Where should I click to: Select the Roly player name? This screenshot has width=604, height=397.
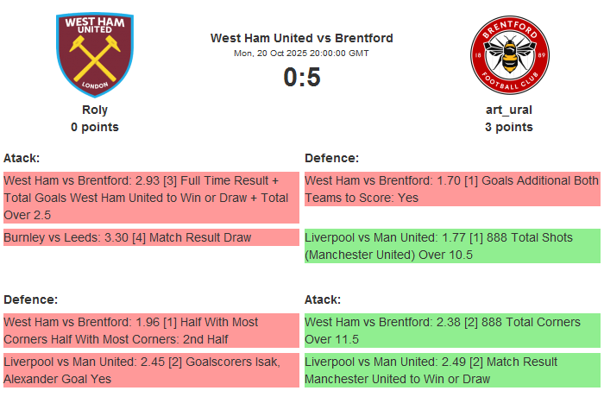(95, 110)
